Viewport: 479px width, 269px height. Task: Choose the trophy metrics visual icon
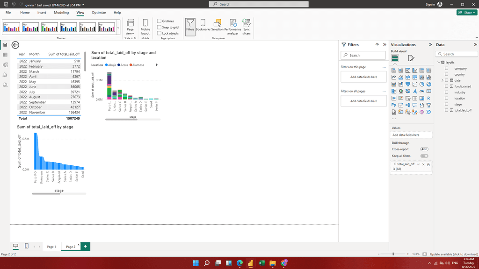point(429,105)
